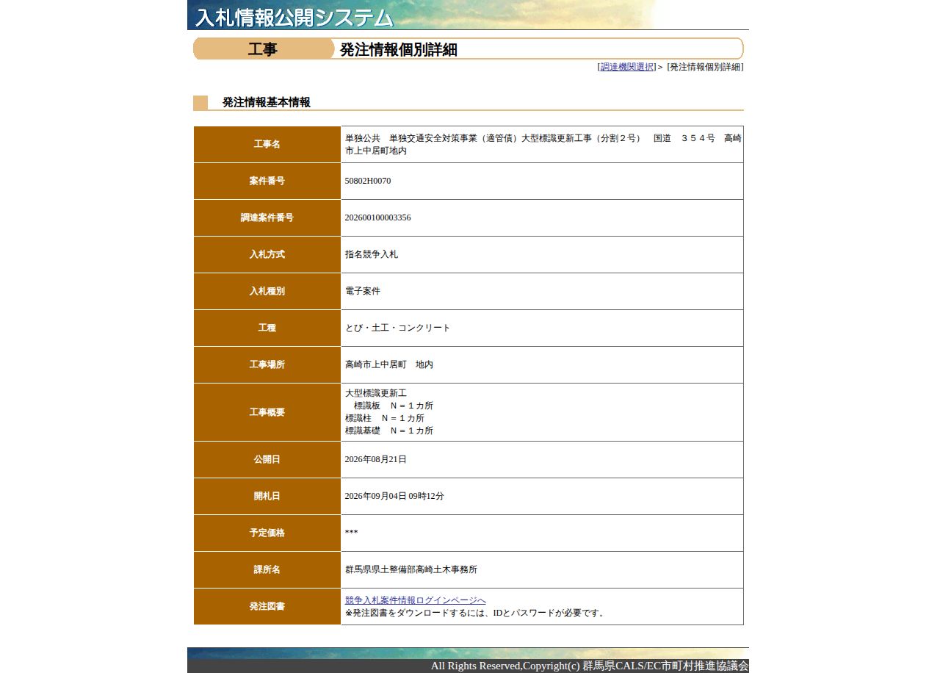Image resolution: width=940 pixels, height=673 pixels.
Task: Select the value 高崎市上中居町 地内
Action: (389, 364)
